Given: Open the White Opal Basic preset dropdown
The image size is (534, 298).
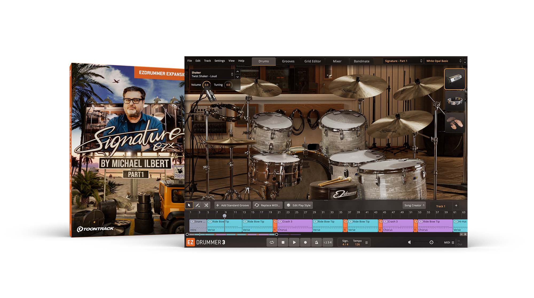Looking at the screenshot, I should click(443, 61).
